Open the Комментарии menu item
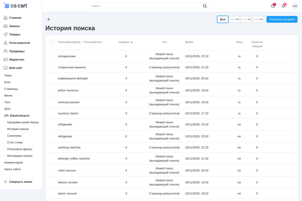This screenshot has height=201, width=302. (13, 163)
